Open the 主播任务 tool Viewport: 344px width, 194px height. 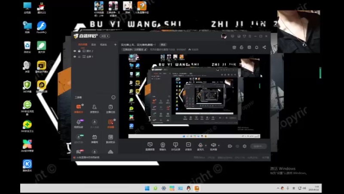coord(111,109)
